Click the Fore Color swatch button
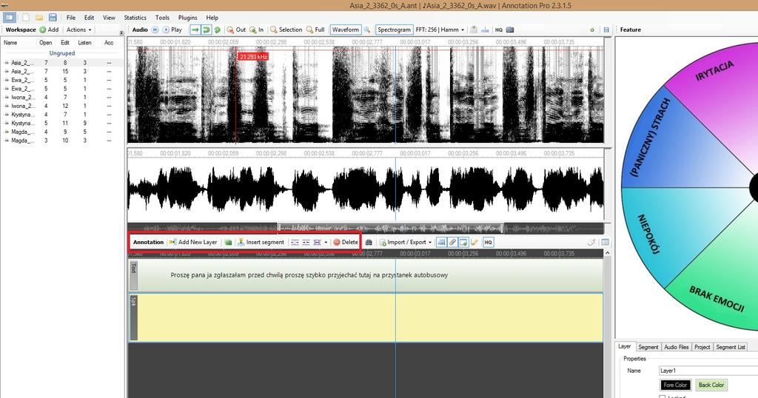This screenshot has height=398, width=758. coord(675,385)
